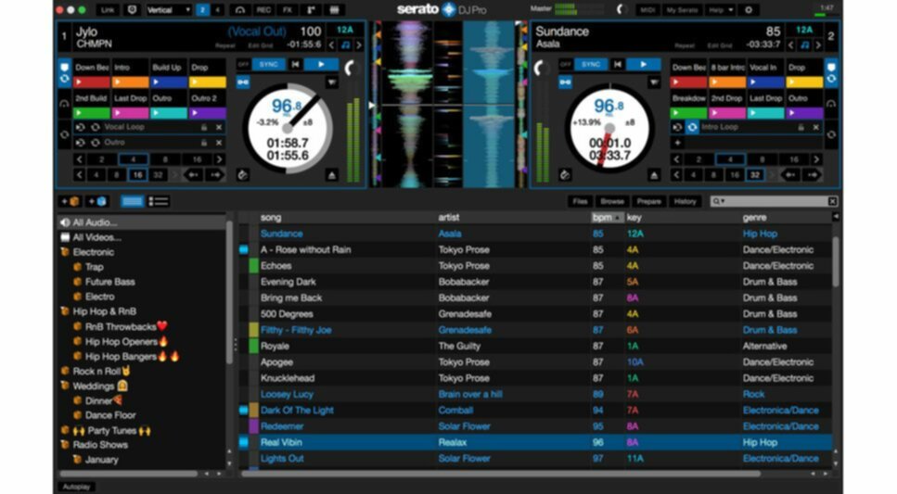Image resolution: width=897 pixels, height=494 pixels.
Task: Click deck 1 censor/reverse icon under platter
Action: [242, 175]
